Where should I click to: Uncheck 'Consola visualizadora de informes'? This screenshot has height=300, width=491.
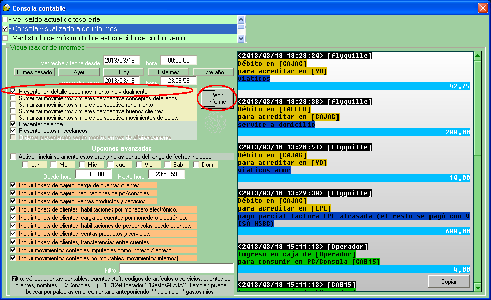[x=5, y=29]
